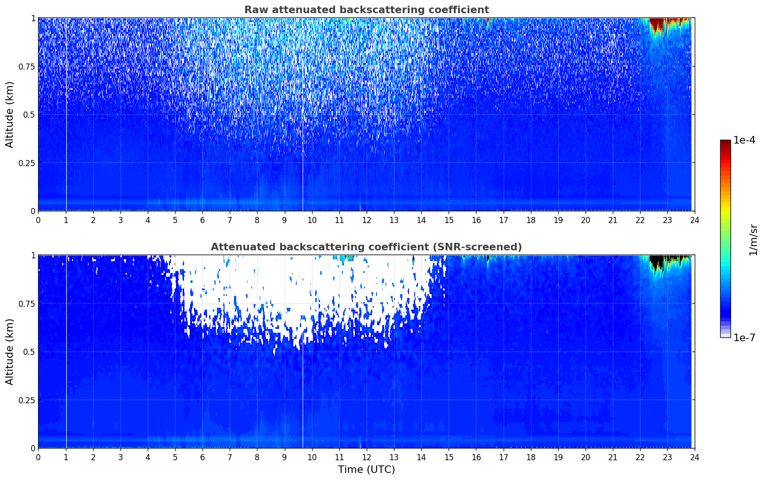Screen dimensions: 763x480
Task: Click the dark red cloud patch in the top plot
Action: tap(657, 24)
